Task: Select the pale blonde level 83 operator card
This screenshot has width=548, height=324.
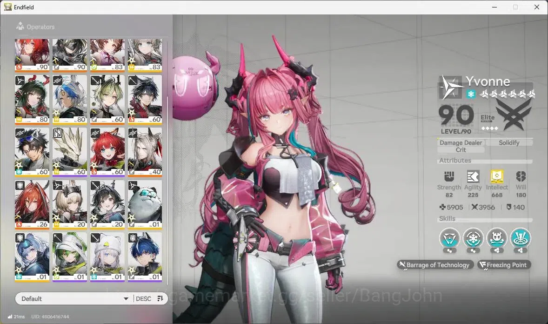Action: pos(145,55)
